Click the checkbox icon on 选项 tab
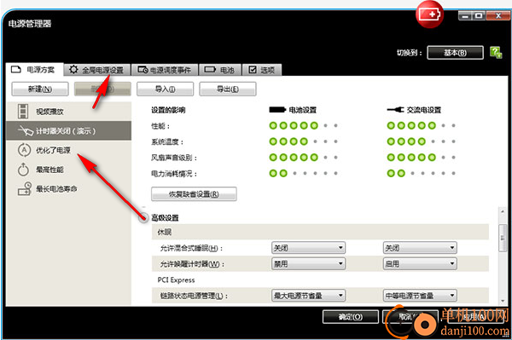This screenshot has height=340, width=512. coord(253,69)
